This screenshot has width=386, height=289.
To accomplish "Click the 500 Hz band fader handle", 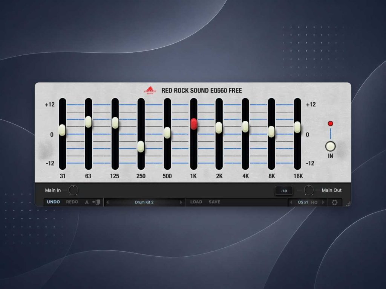I will [x=167, y=133].
